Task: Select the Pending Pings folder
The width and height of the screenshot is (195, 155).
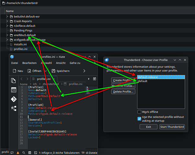Action: [x=23, y=30]
